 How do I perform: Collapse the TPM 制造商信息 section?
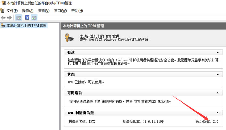(x=218, y=113)
